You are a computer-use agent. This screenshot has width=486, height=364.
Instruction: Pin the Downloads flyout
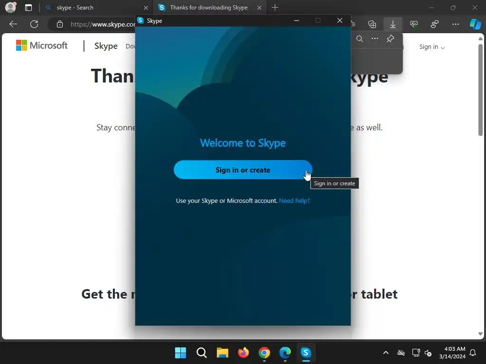point(390,39)
